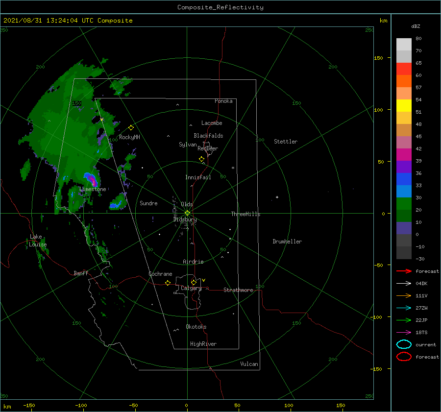The height and width of the screenshot is (412, 441).
Task: Click the Ponoka town label
Action: click(x=223, y=101)
